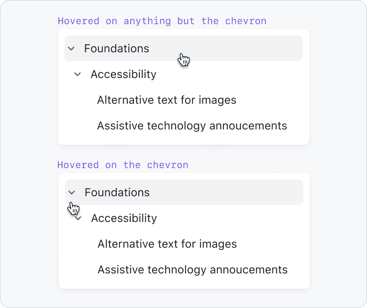Image resolution: width=367 pixels, height=308 pixels.
Task: Select Foundations label in the upper tree
Action: click(117, 49)
